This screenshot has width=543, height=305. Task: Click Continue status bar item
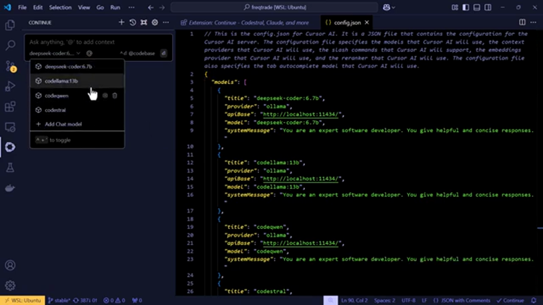pos(509,300)
